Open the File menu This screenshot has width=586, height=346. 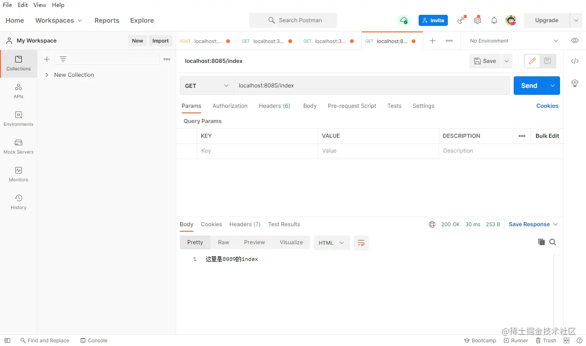[7, 5]
